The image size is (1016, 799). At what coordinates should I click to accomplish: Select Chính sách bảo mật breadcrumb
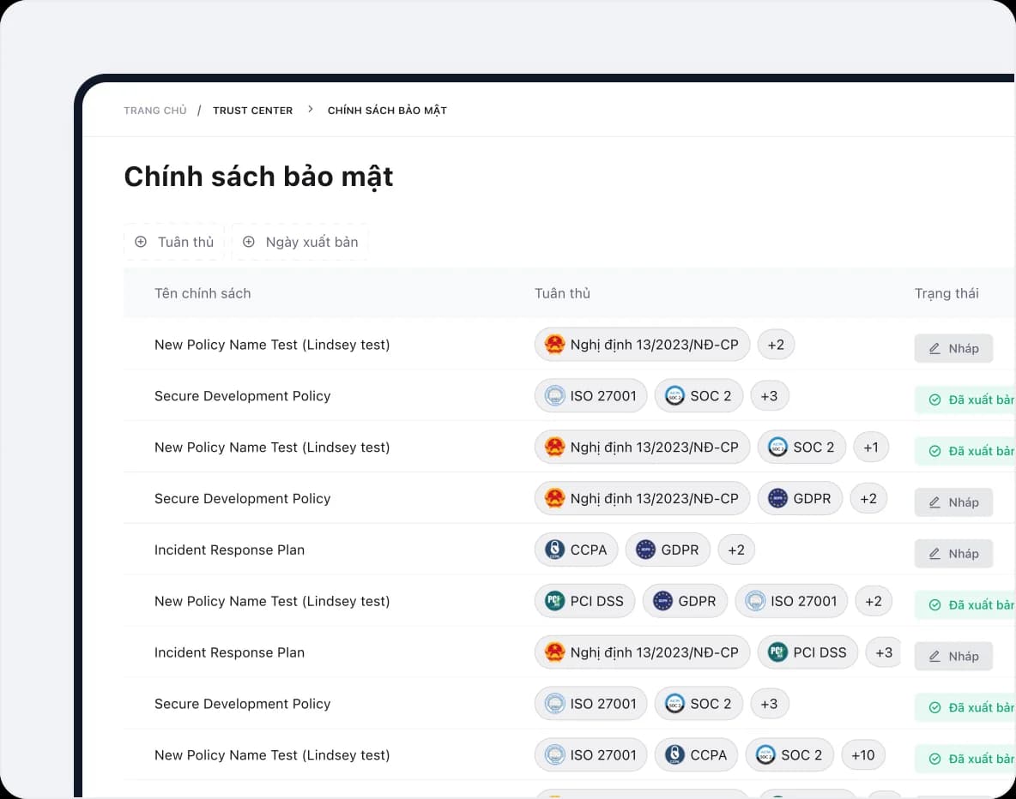tap(387, 110)
